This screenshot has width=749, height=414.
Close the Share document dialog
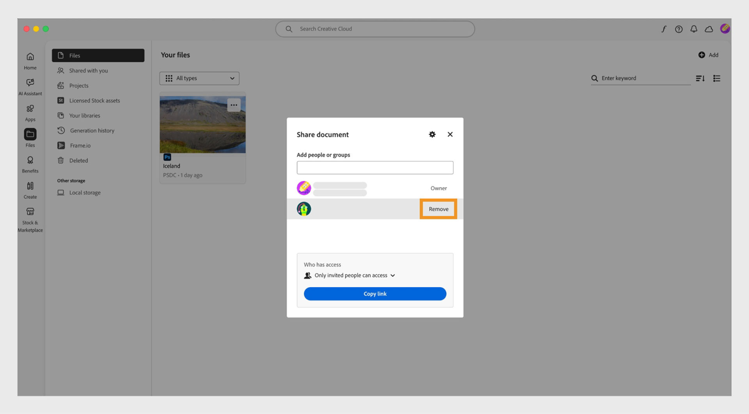[x=450, y=134]
